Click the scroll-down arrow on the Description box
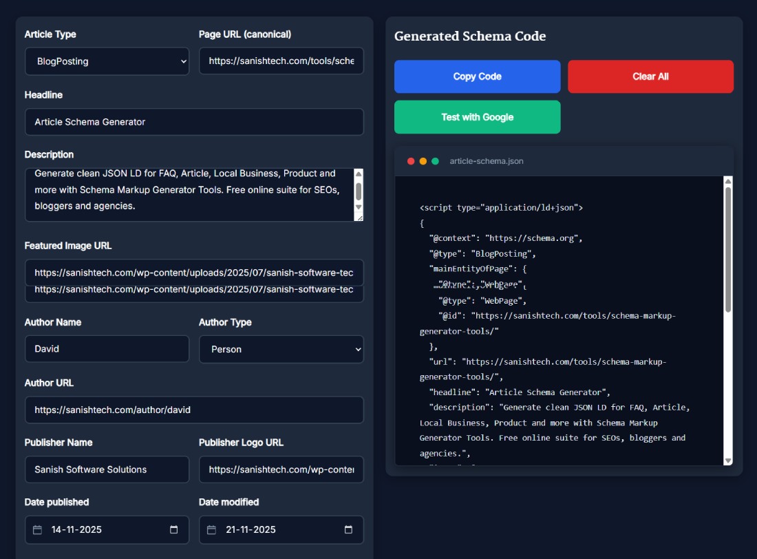 358,207
